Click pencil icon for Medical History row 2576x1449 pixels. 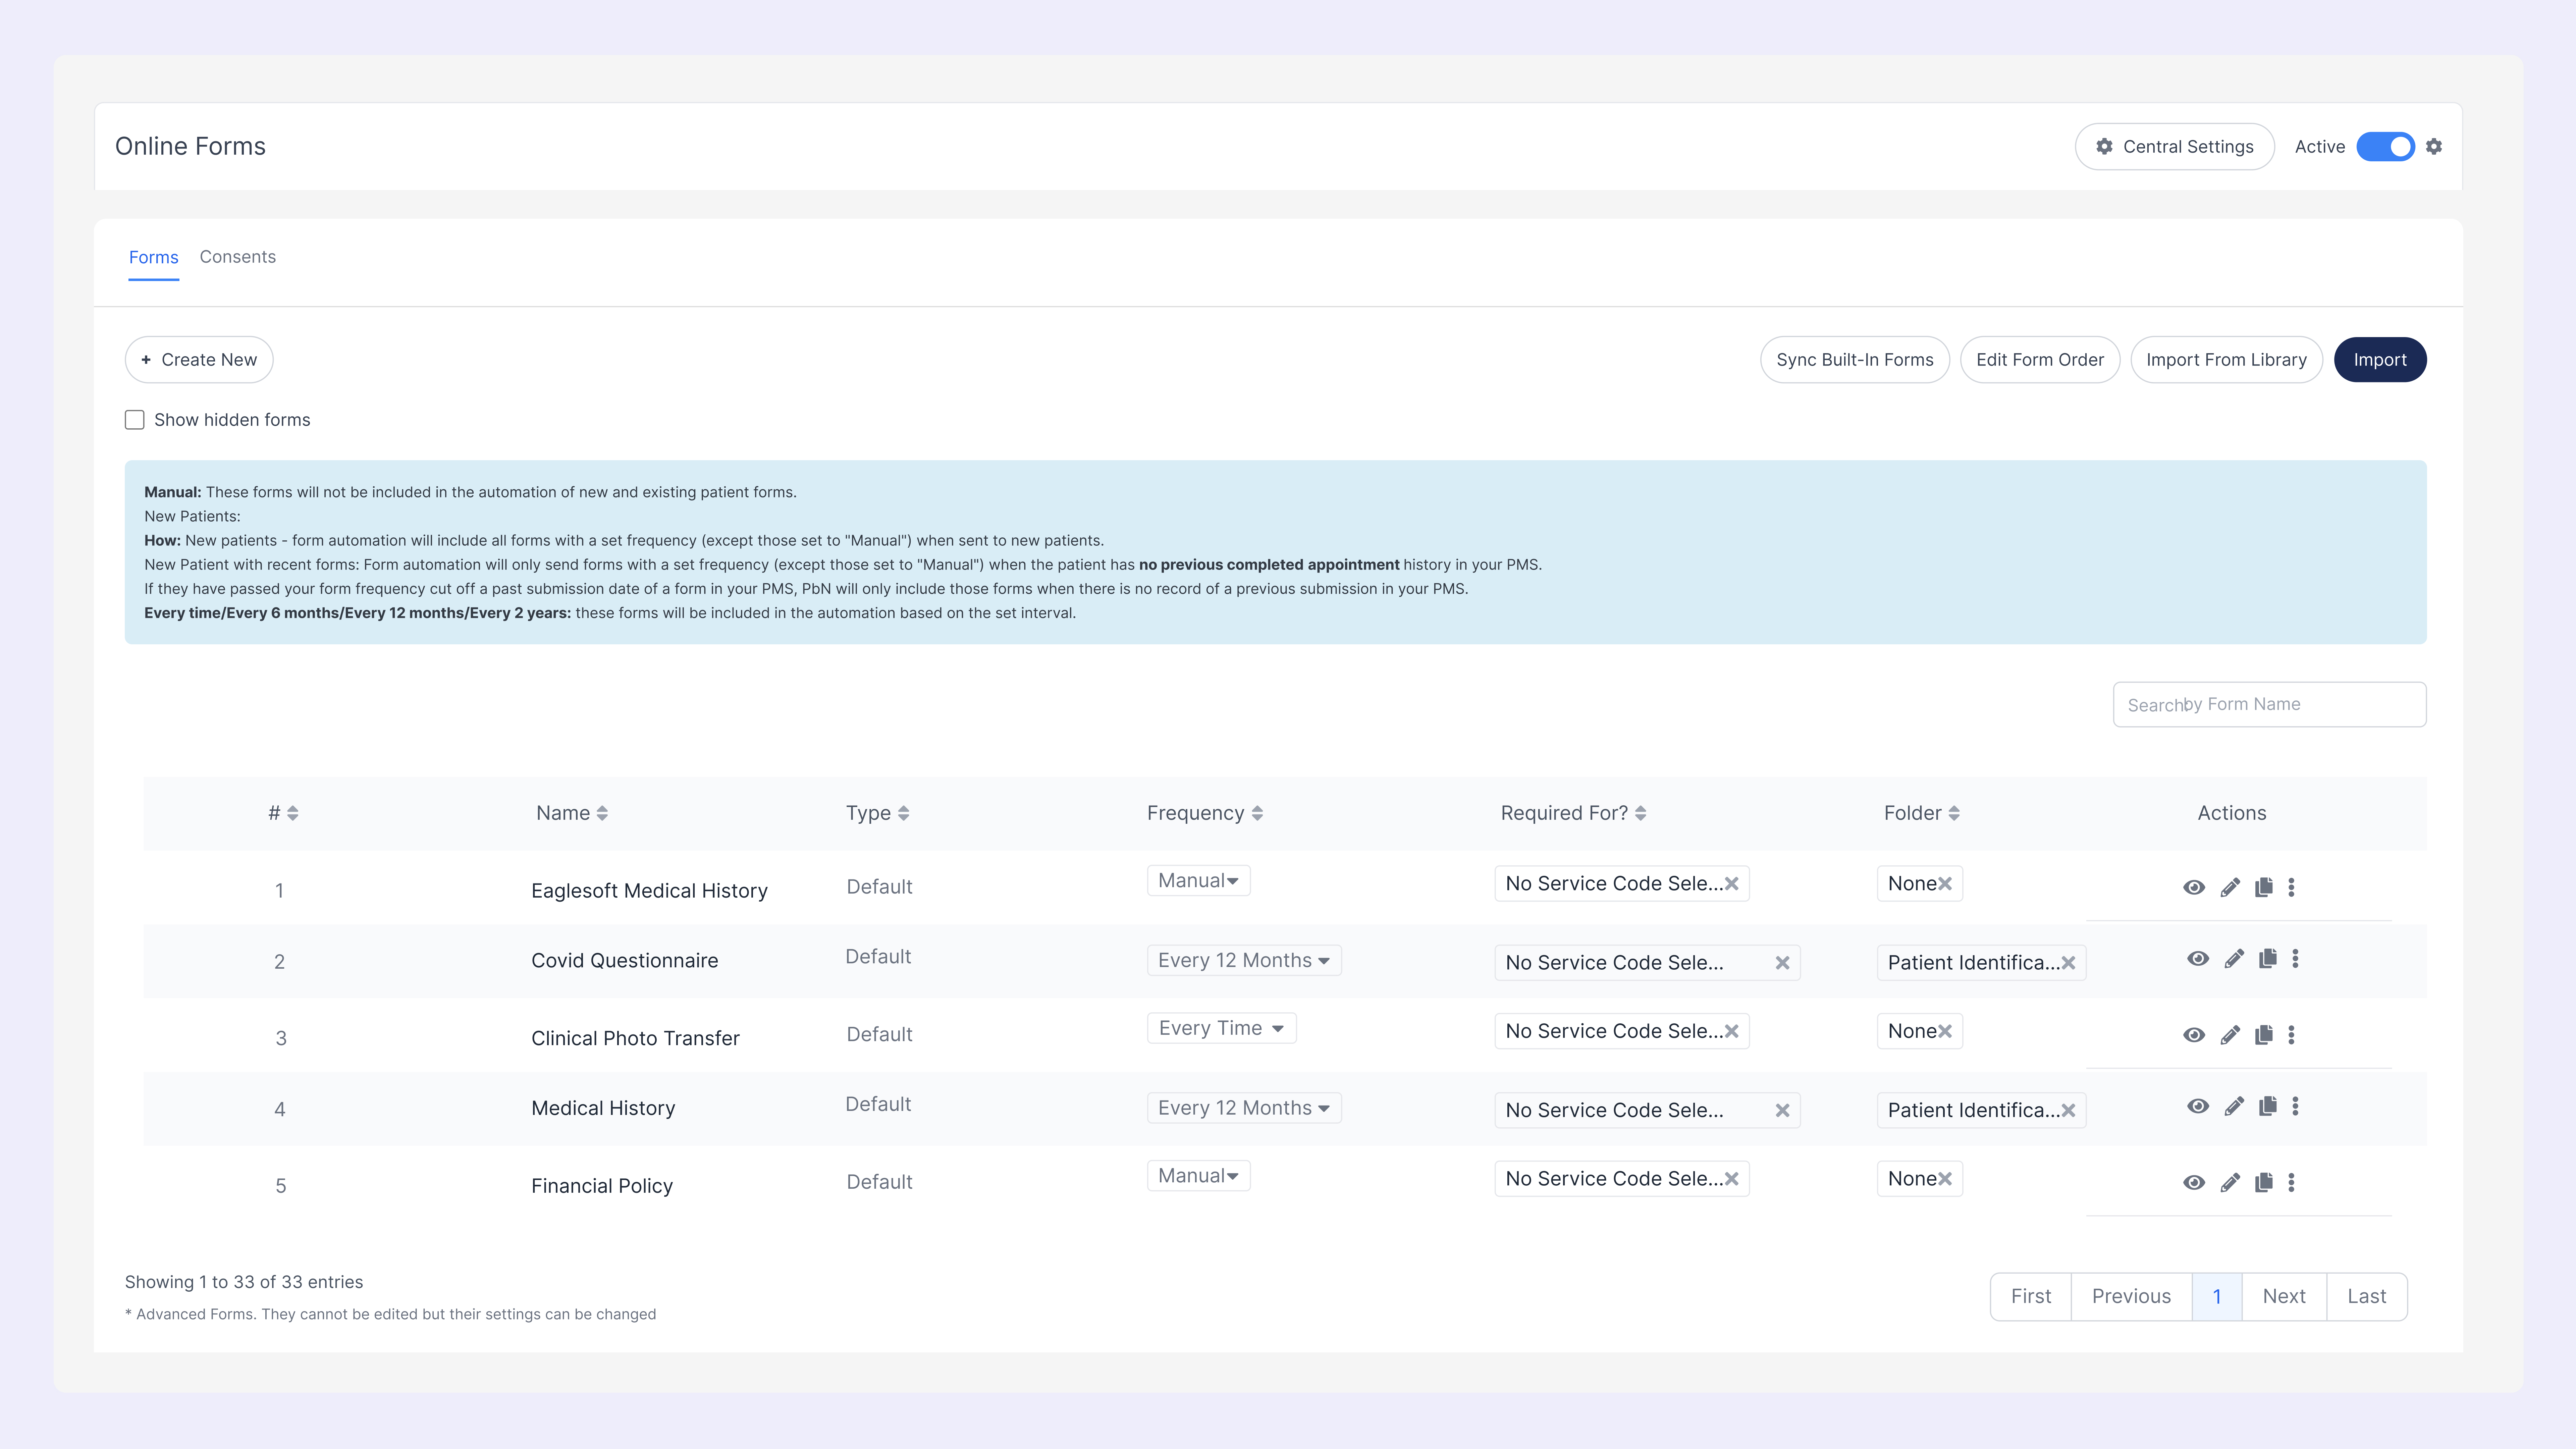tap(2234, 1106)
